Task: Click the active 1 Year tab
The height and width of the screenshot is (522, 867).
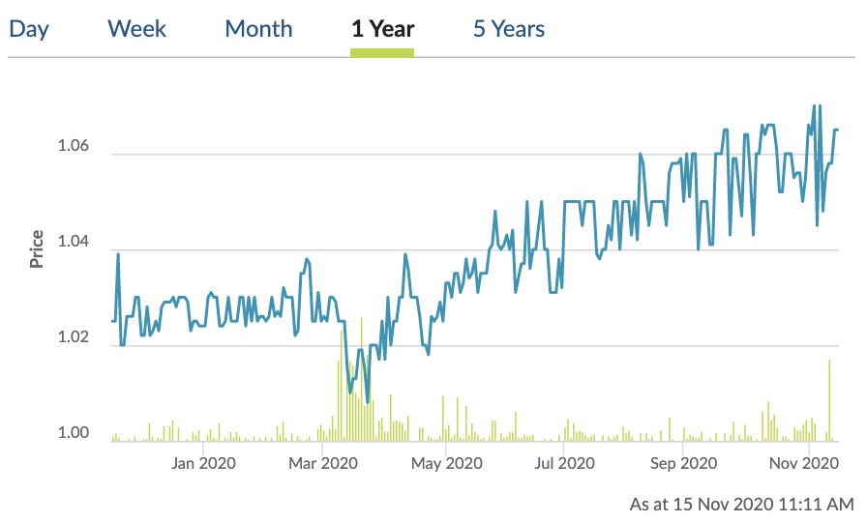Action: click(x=382, y=29)
